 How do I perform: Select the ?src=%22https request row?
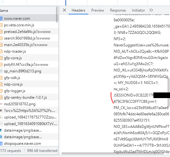pos(29,111)
